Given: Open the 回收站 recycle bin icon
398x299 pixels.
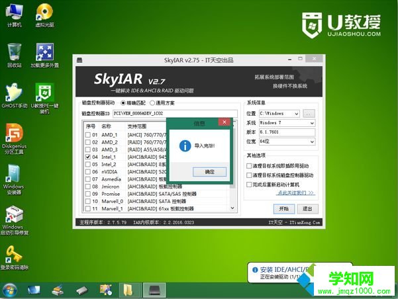Looking at the screenshot, I should [x=14, y=56].
